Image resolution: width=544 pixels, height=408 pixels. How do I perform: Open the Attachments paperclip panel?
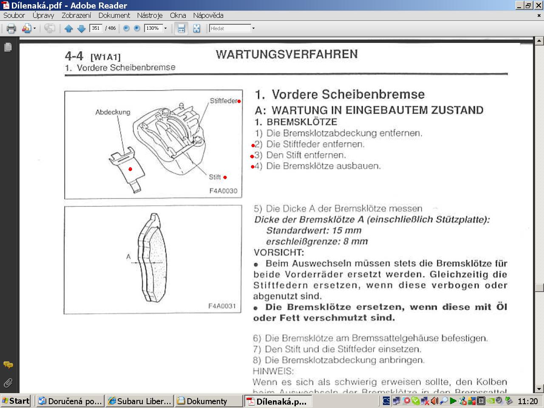tap(8, 382)
